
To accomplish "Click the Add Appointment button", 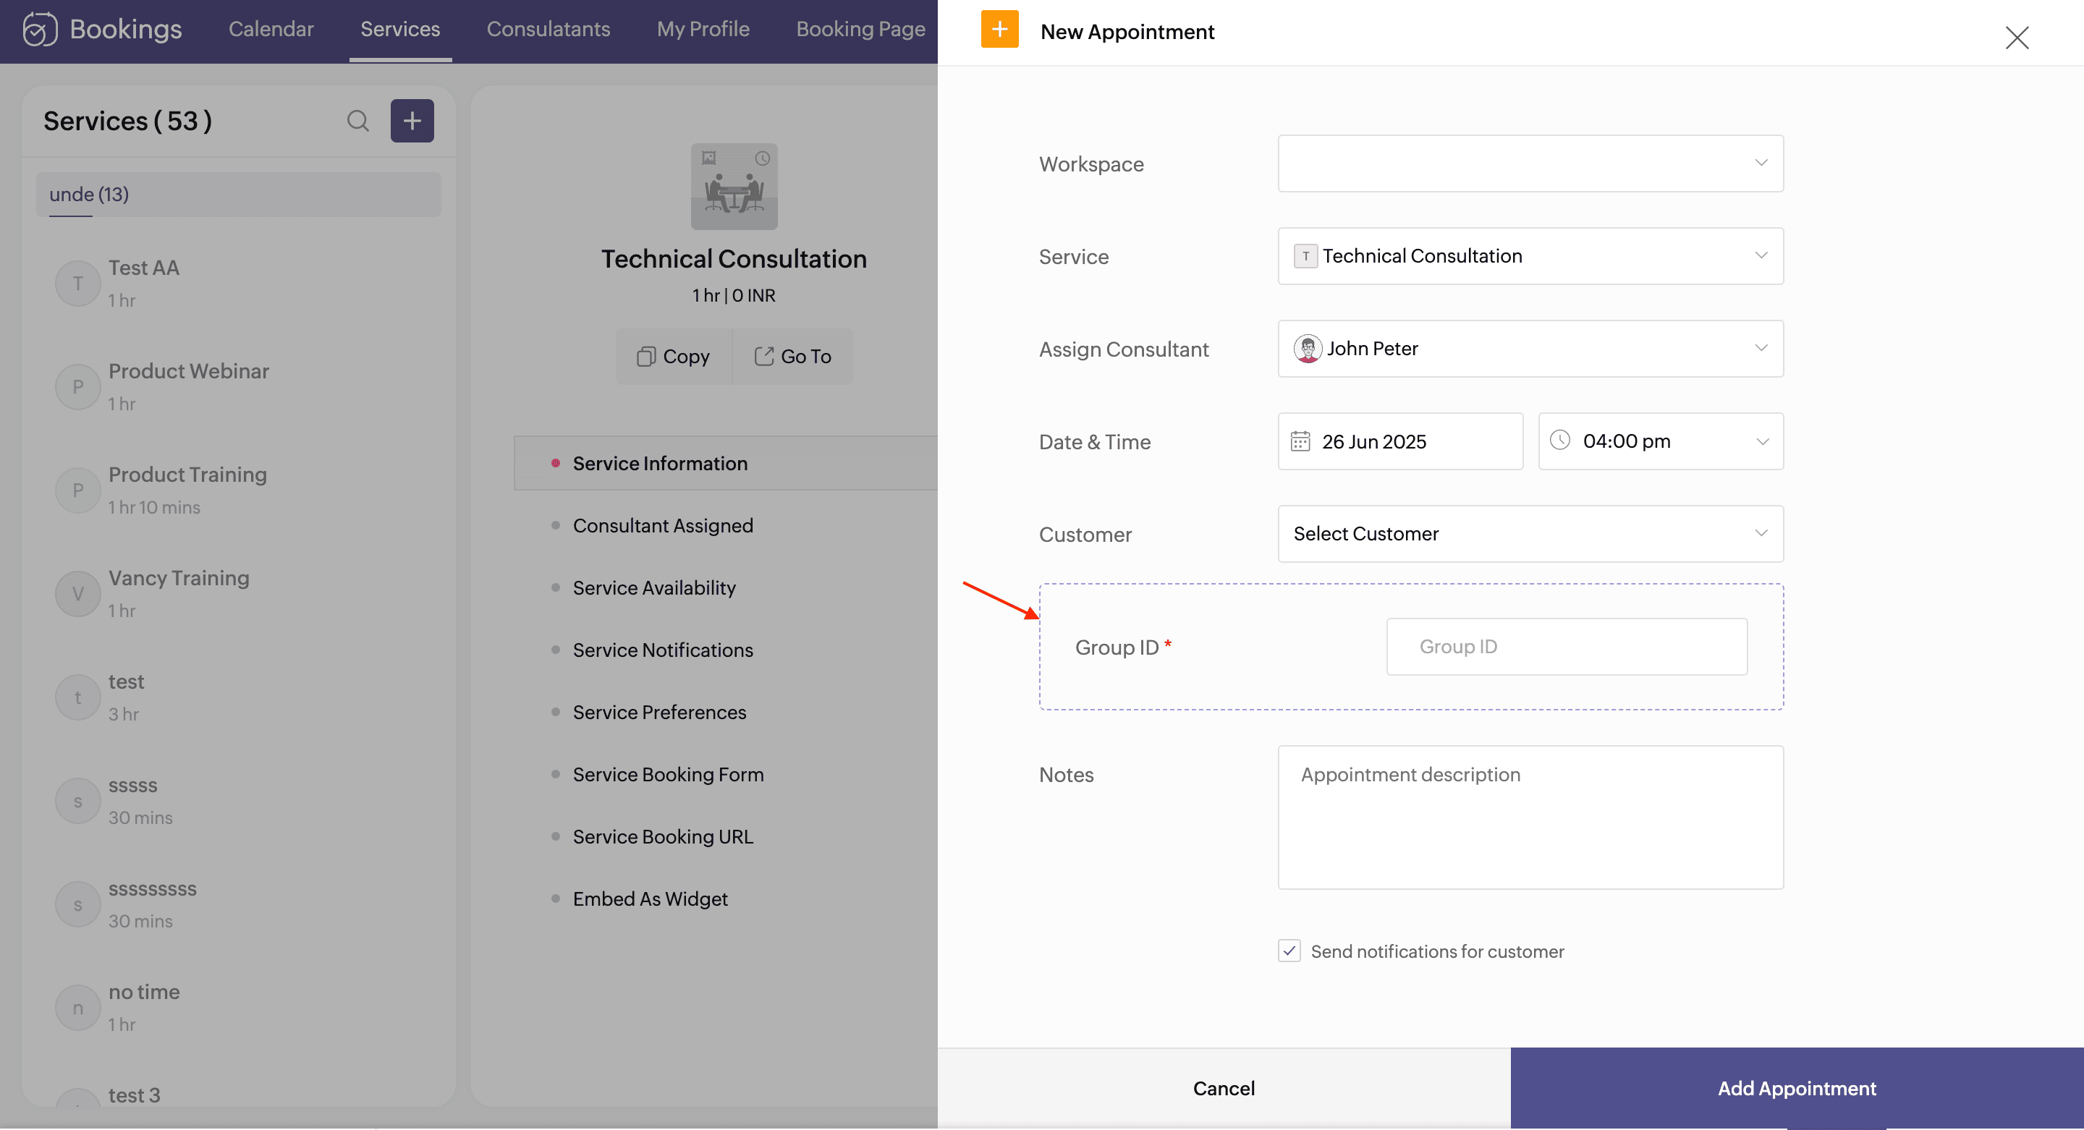I will tap(1797, 1088).
